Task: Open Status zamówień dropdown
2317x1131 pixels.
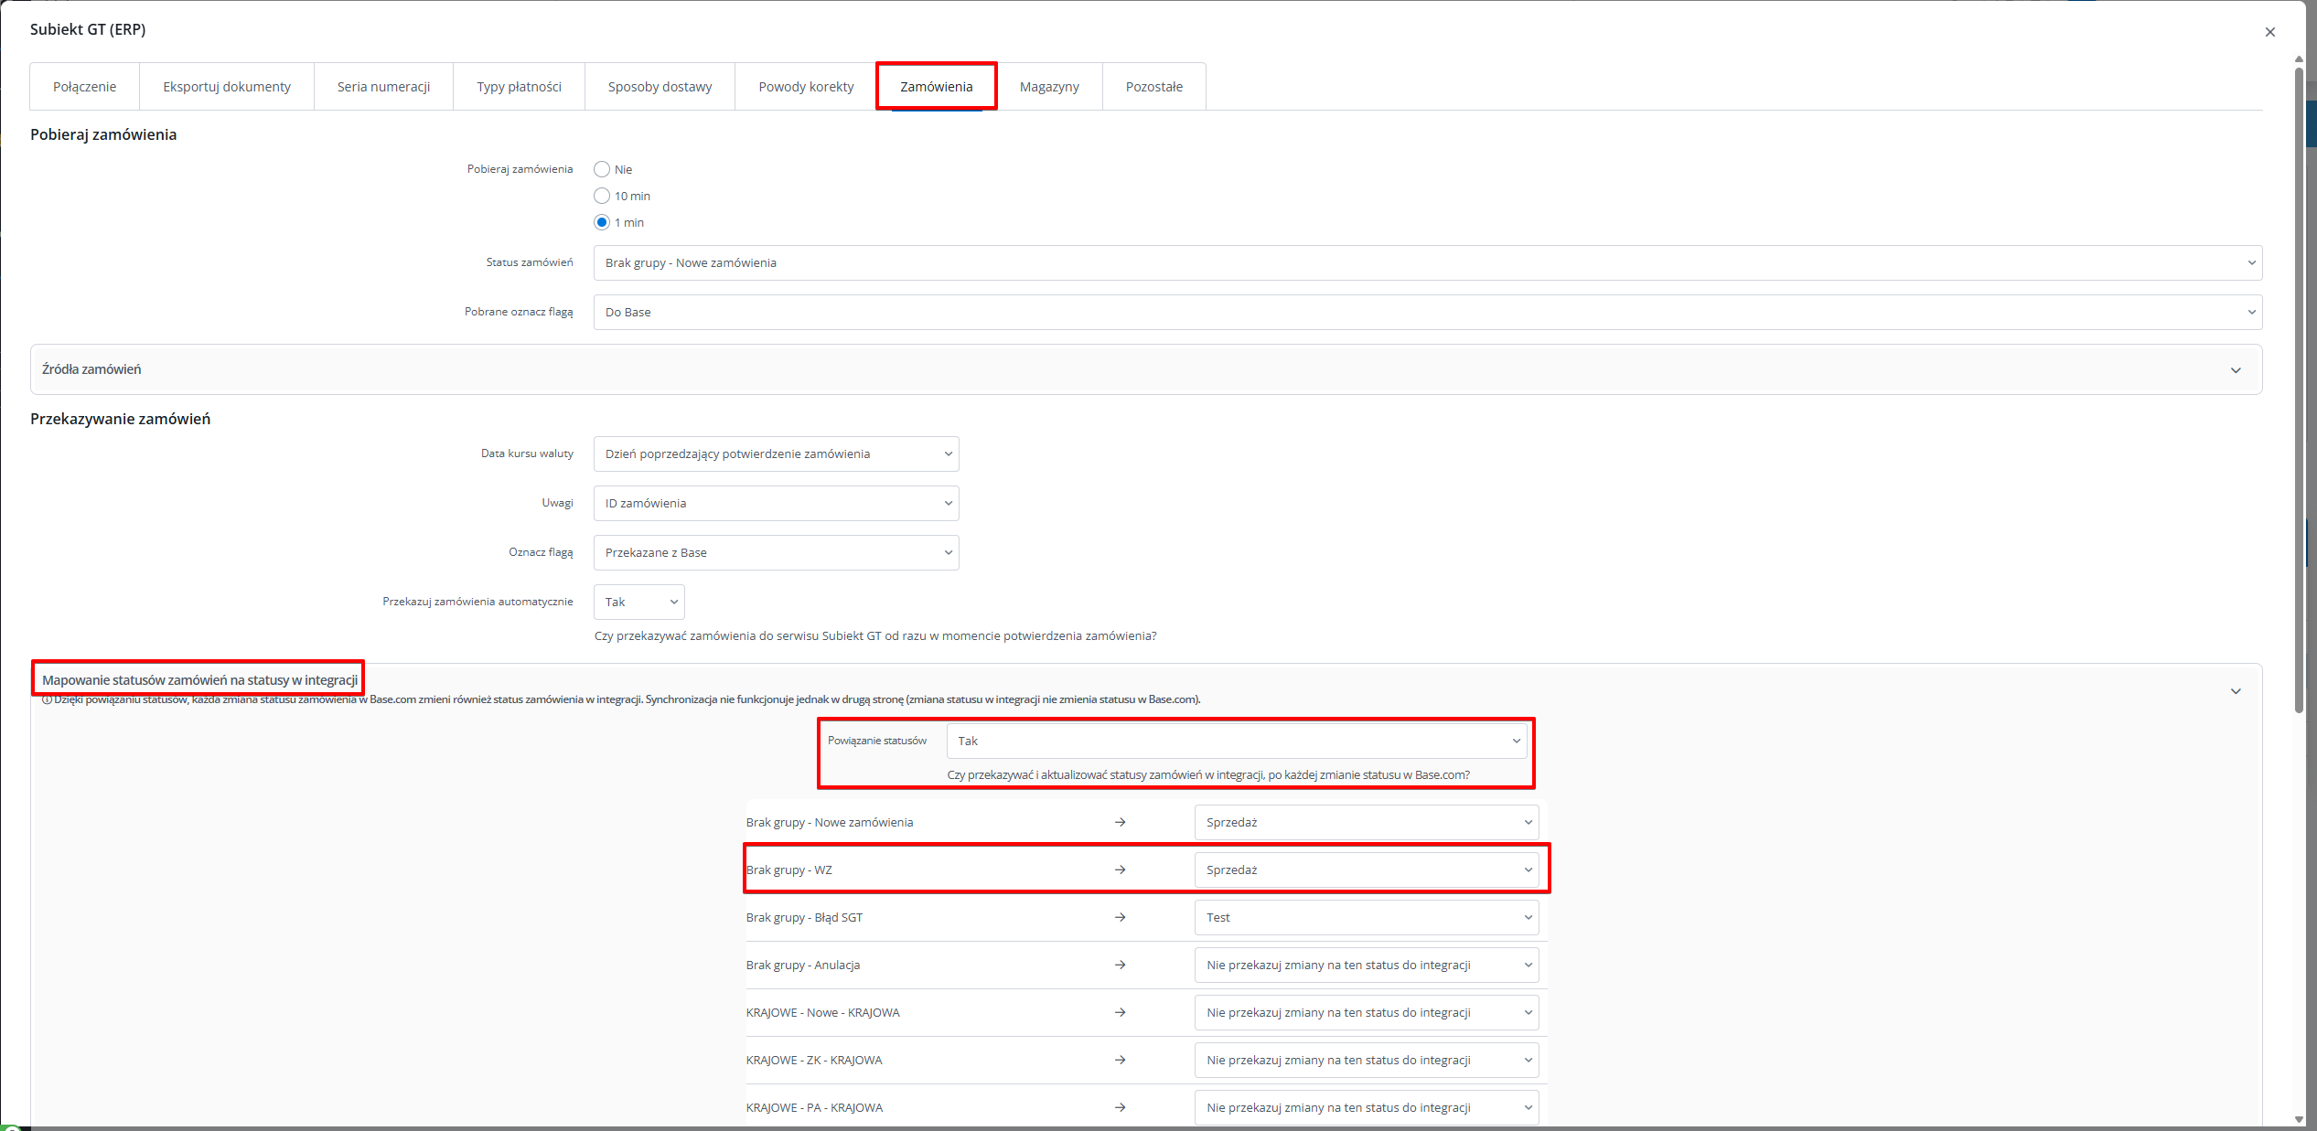Action: click(1427, 262)
